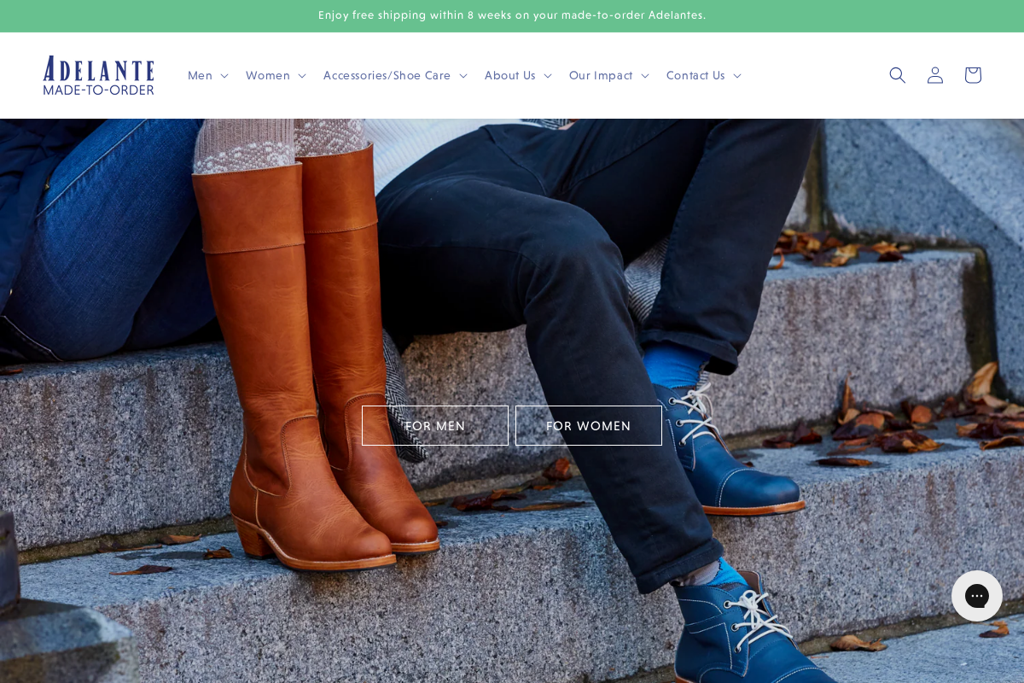This screenshot has height=683, width=1024.
Task: Launch the chat widget bubble
Action: point(976,596)
